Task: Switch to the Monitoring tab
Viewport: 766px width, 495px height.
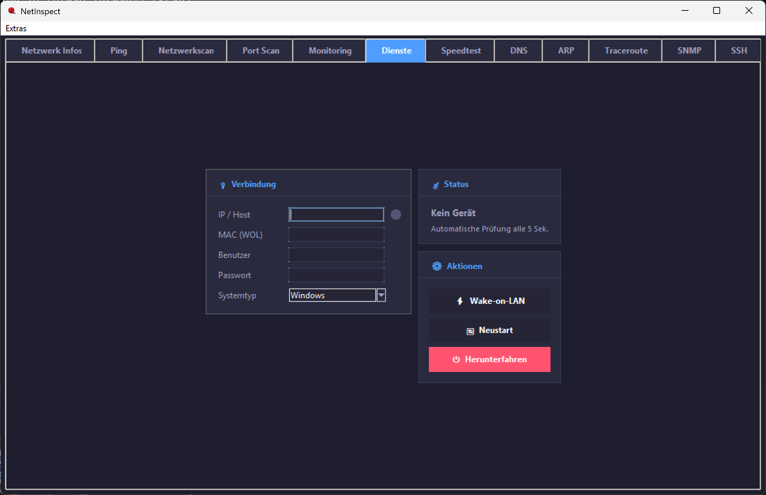Action: tap(330, 51)
